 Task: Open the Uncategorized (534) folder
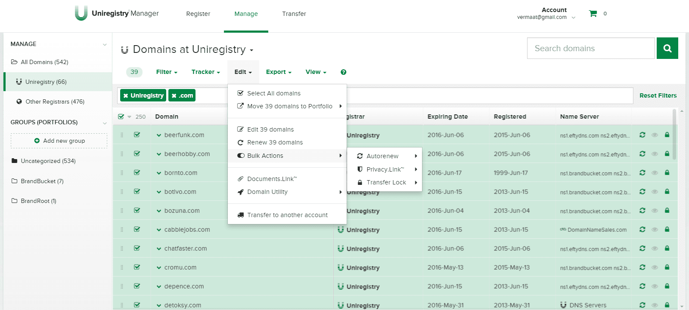(x=43, y=161)
